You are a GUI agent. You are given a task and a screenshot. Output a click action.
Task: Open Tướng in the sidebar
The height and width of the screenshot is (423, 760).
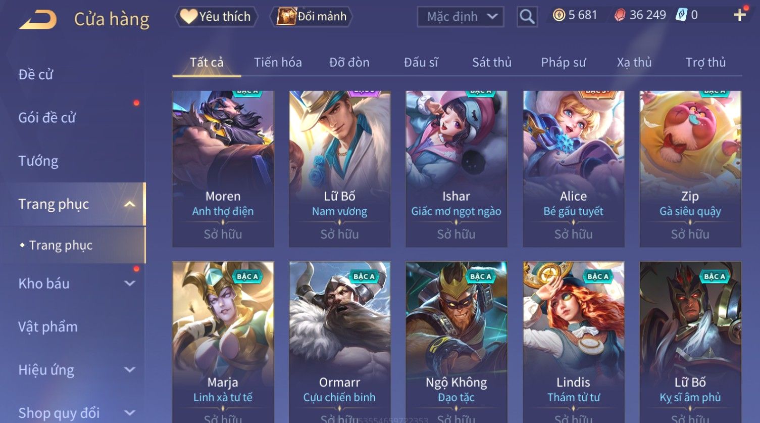(x=38, y=161)
